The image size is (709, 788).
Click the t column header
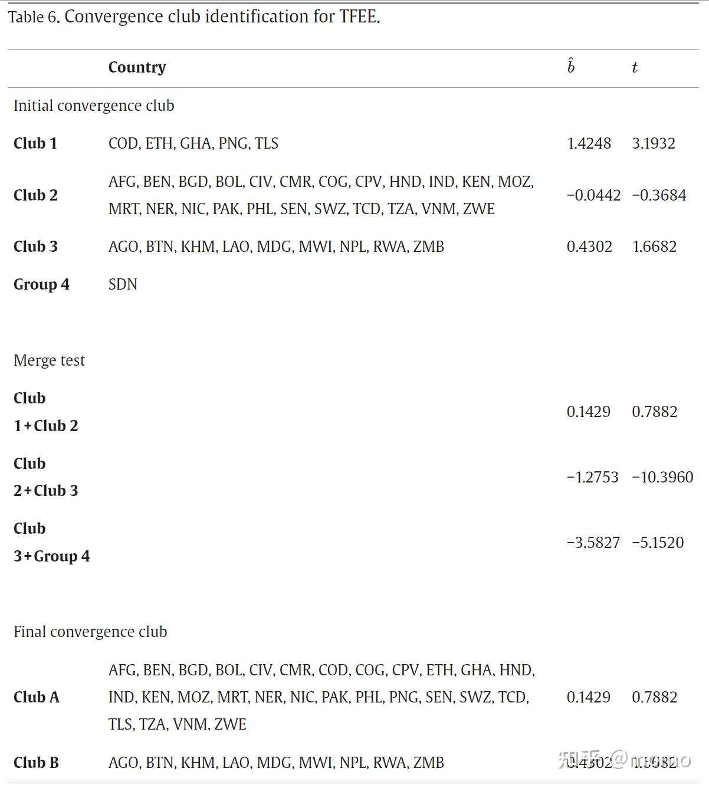click(634, 68)
